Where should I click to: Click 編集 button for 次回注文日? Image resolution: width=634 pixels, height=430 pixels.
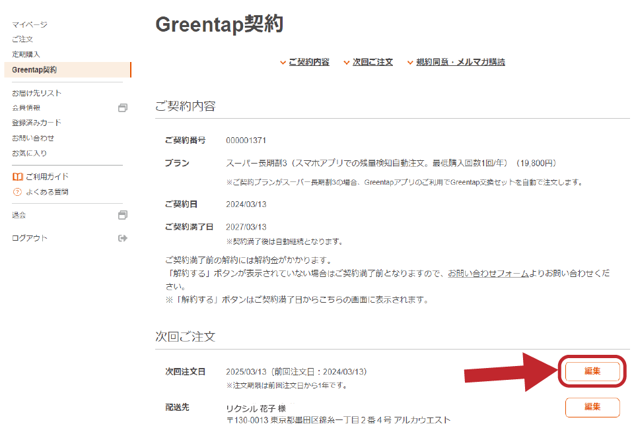[592, 371]
